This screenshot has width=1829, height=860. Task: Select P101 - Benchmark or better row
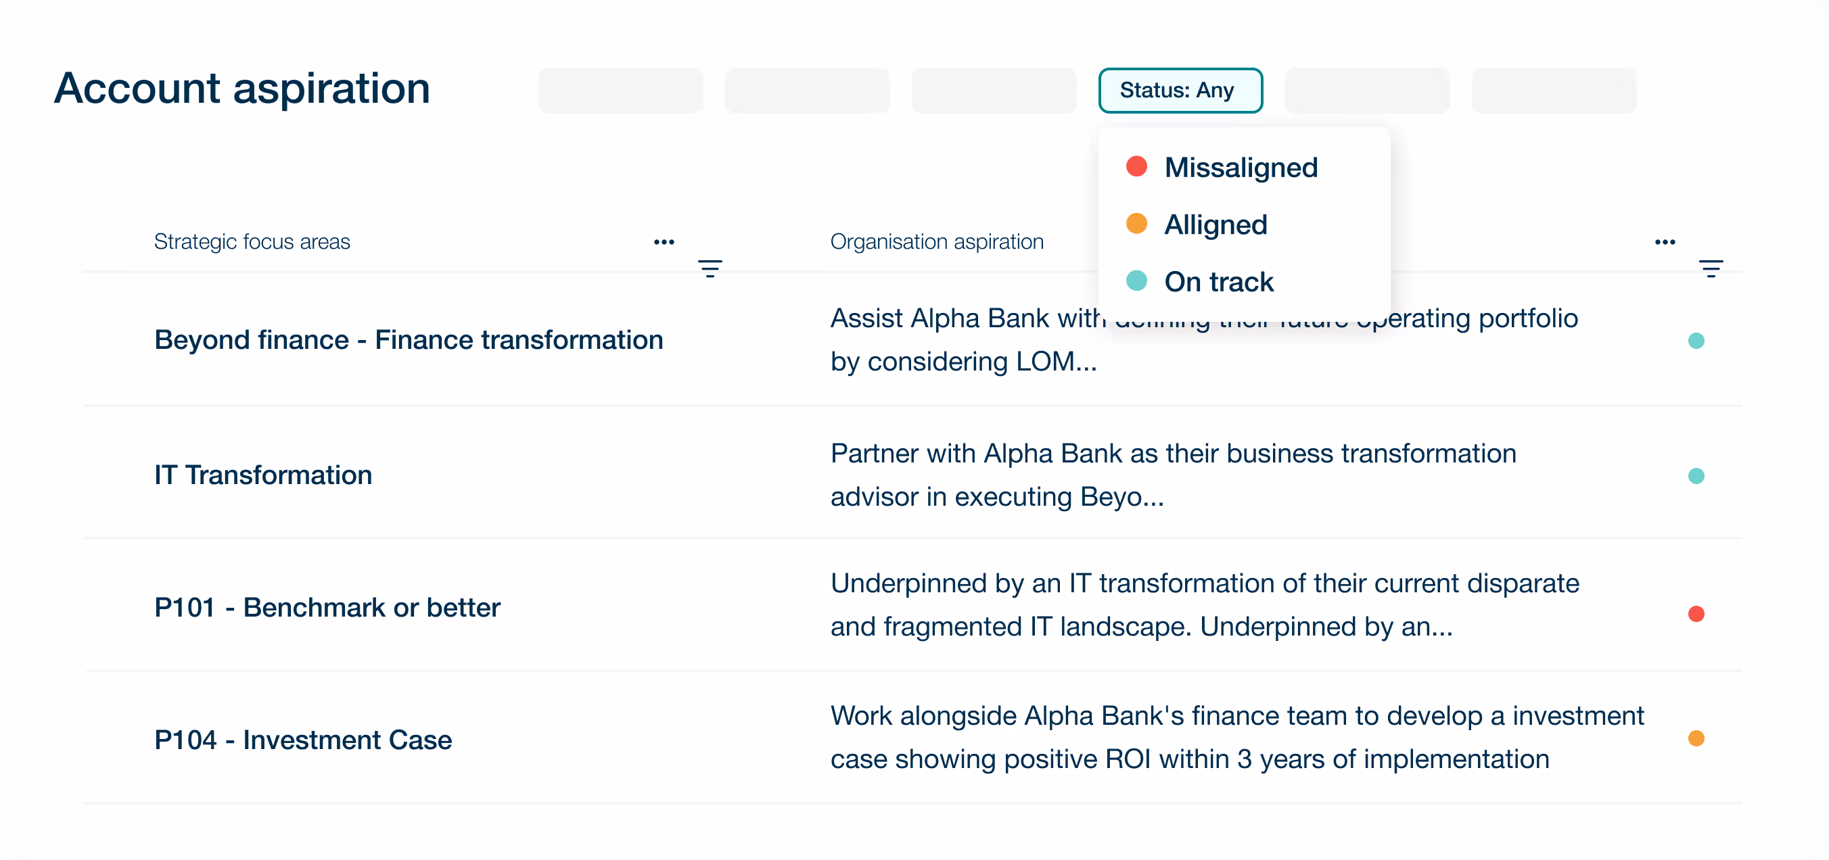[327, 608]
